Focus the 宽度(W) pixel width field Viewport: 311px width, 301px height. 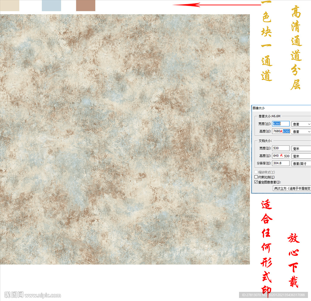click(x=281, y=124)
